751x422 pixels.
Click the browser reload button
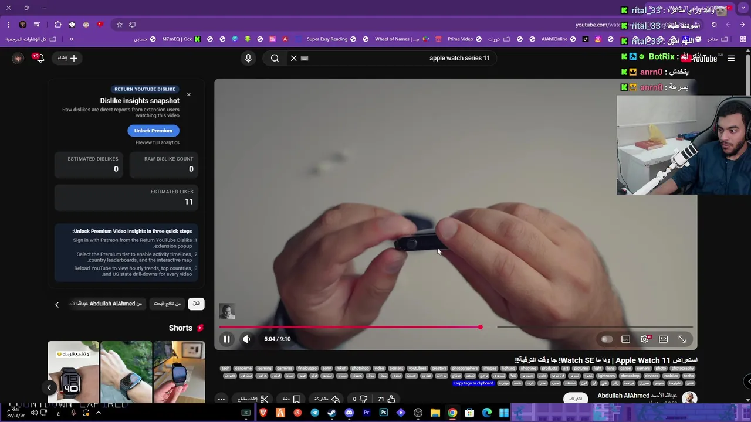pyautogui.click(x=714, y=25)
